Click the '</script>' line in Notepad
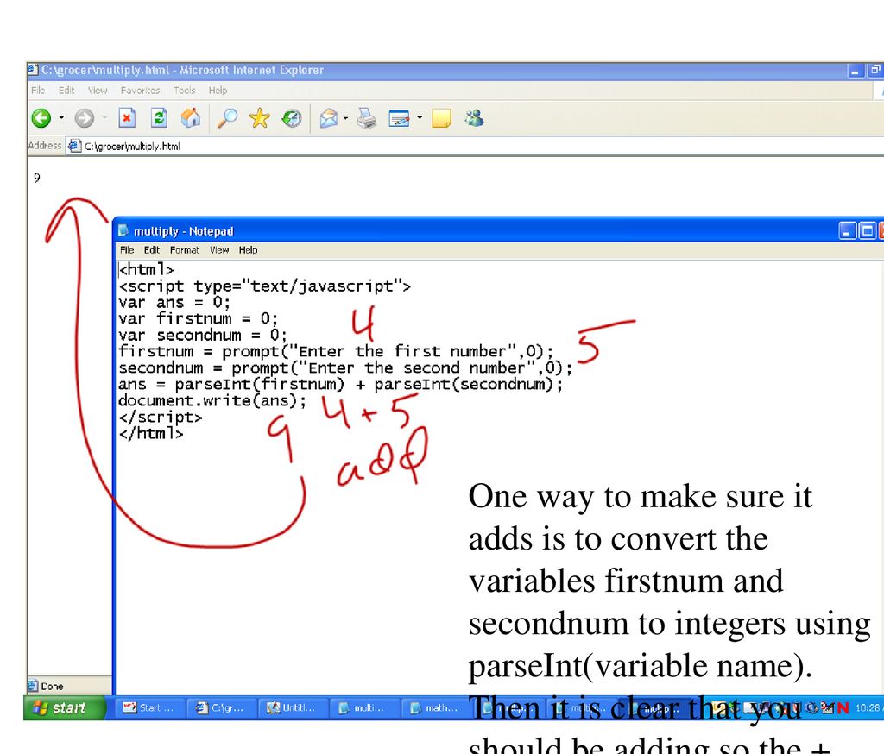The image size is (884, 754). point(160,417)
